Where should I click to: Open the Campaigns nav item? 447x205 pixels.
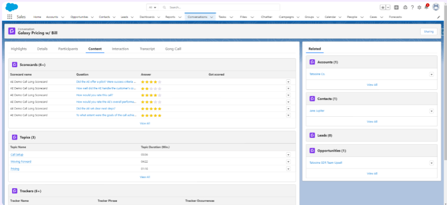(x=287, y=17)
